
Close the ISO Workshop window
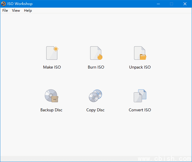tap(185, 4)
